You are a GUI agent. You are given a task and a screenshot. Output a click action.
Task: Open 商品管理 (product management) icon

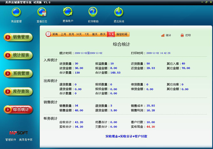16,13
